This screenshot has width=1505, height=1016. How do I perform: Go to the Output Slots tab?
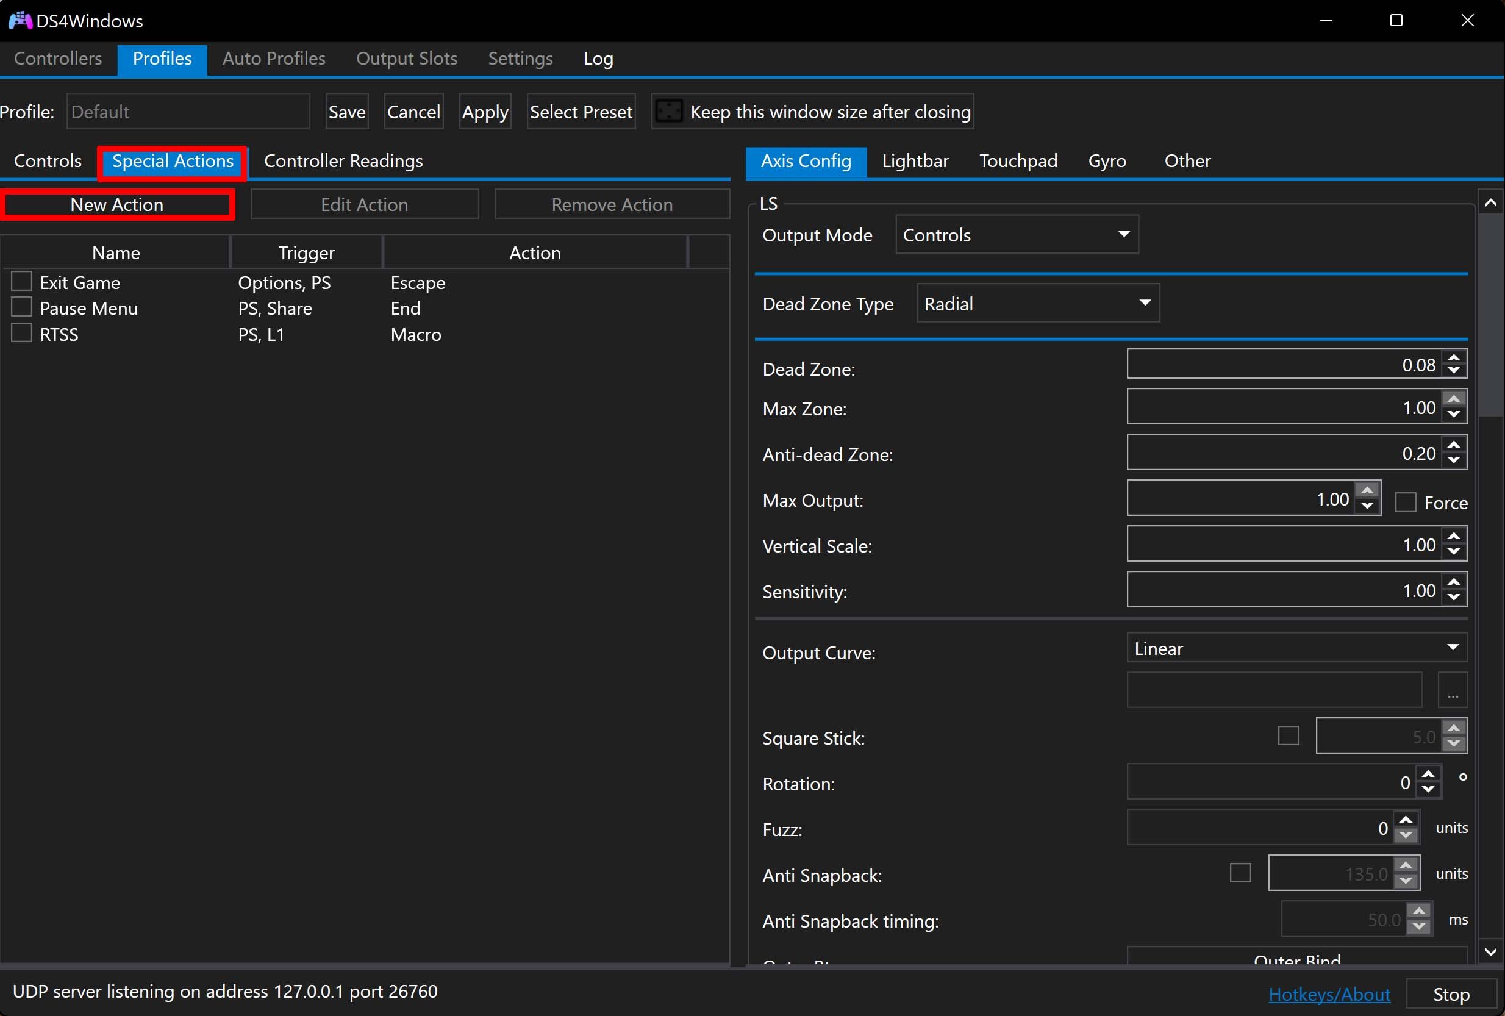point(407,59)
